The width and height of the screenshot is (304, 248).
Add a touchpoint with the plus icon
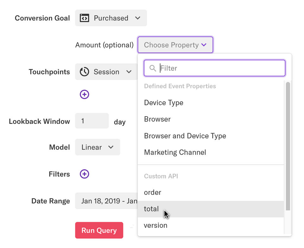[x=84, y=94]
